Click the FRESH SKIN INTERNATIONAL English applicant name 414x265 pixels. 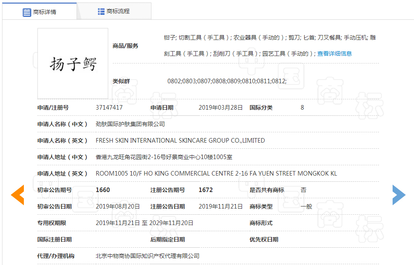point(180,141)
